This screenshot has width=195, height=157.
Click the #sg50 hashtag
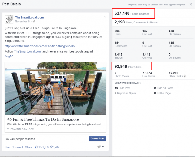click(9, 56)
